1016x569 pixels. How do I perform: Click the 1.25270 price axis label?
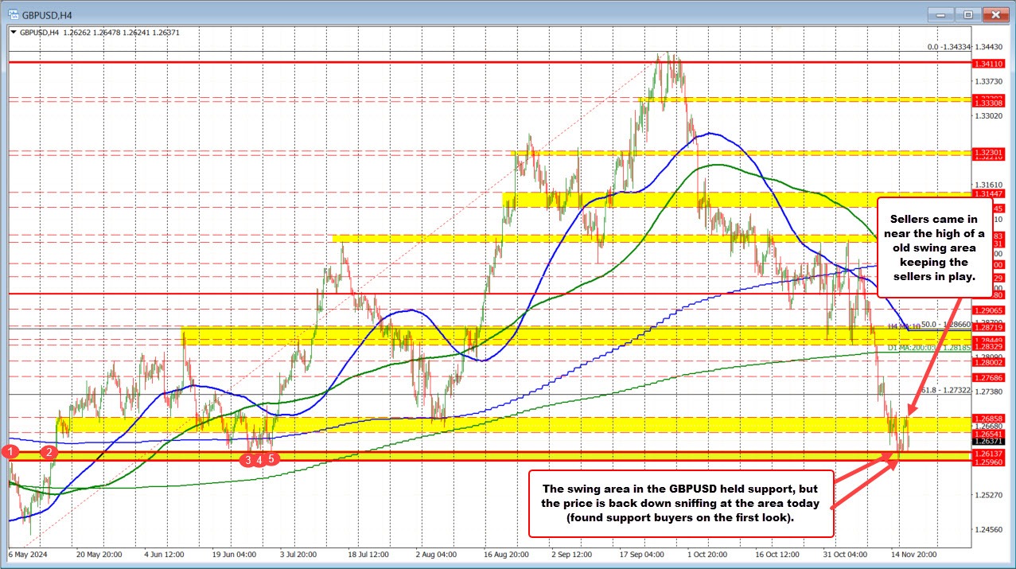(987, 495)
